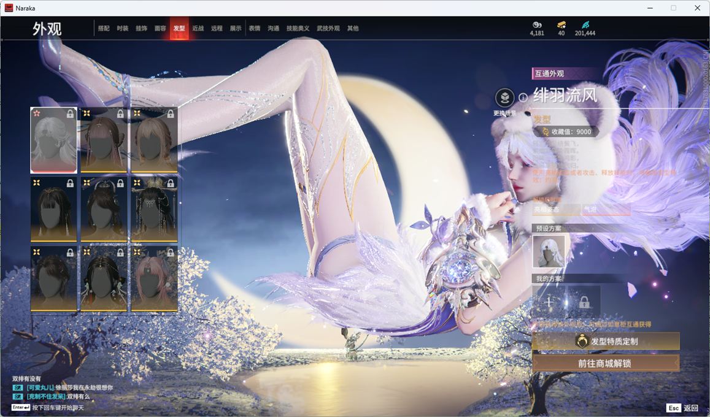Click the 绯羽流风 title text
This screenshot has width=710, height=417.
pyautogui.click(x=565, y=96)
